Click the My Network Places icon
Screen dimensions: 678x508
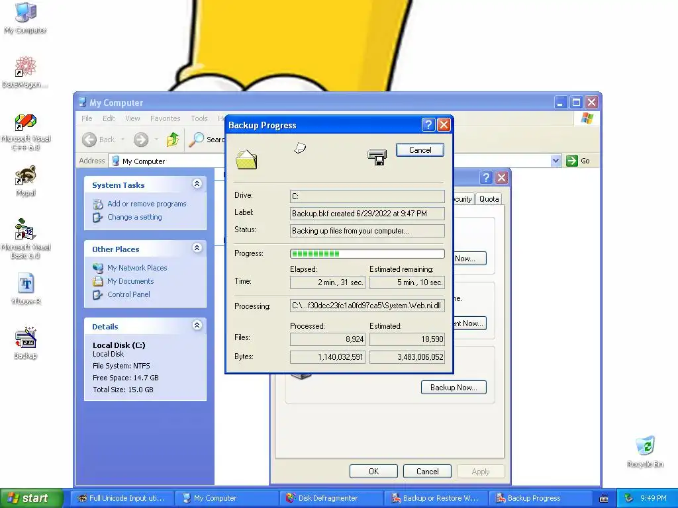[x=98, y=268]
